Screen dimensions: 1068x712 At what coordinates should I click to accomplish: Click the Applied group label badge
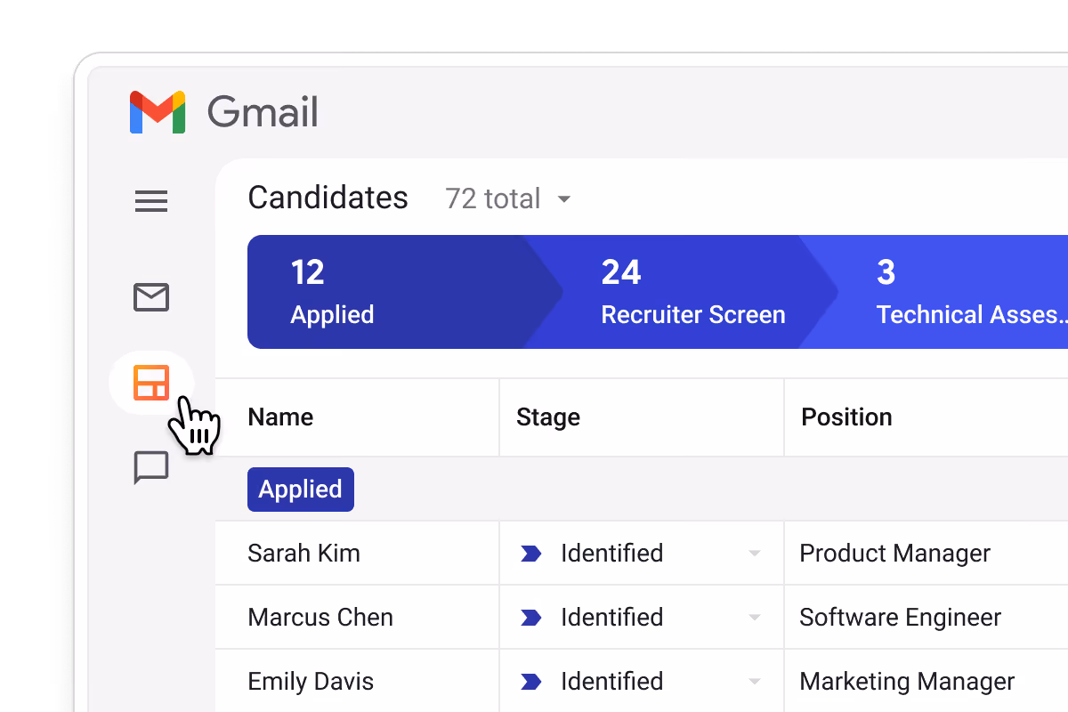pos(301,489)
